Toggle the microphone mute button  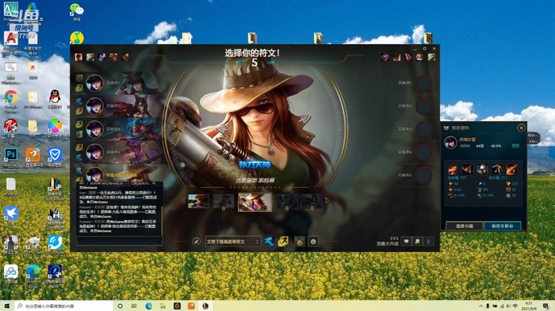pos(429,242)
